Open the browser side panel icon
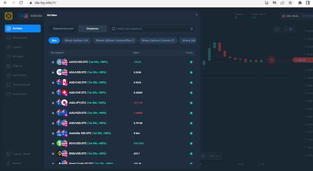 pos(308,3)
